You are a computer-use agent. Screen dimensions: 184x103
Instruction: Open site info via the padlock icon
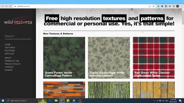click(15, 6)
